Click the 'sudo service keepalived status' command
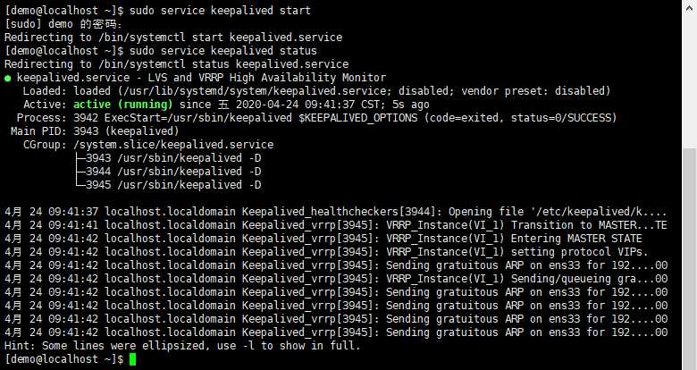This screenshot has width=697, height=370. 223,51
